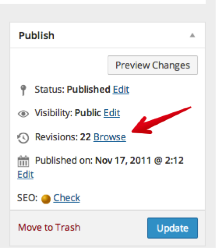This screenshot has height=248, width=216.
Task: Edit the Visibility setting
Action: point(112,113)
